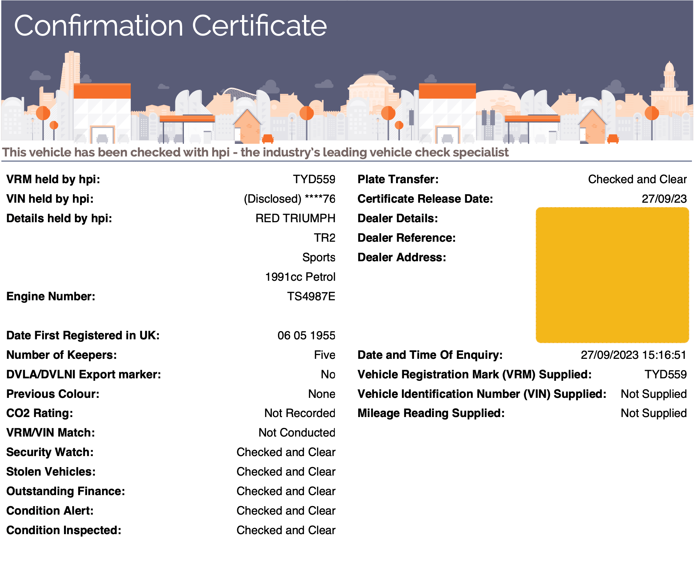Screen dimensions: 695x567
Task: Select the Plate Transfer label
Action: [x=398, y=179]
